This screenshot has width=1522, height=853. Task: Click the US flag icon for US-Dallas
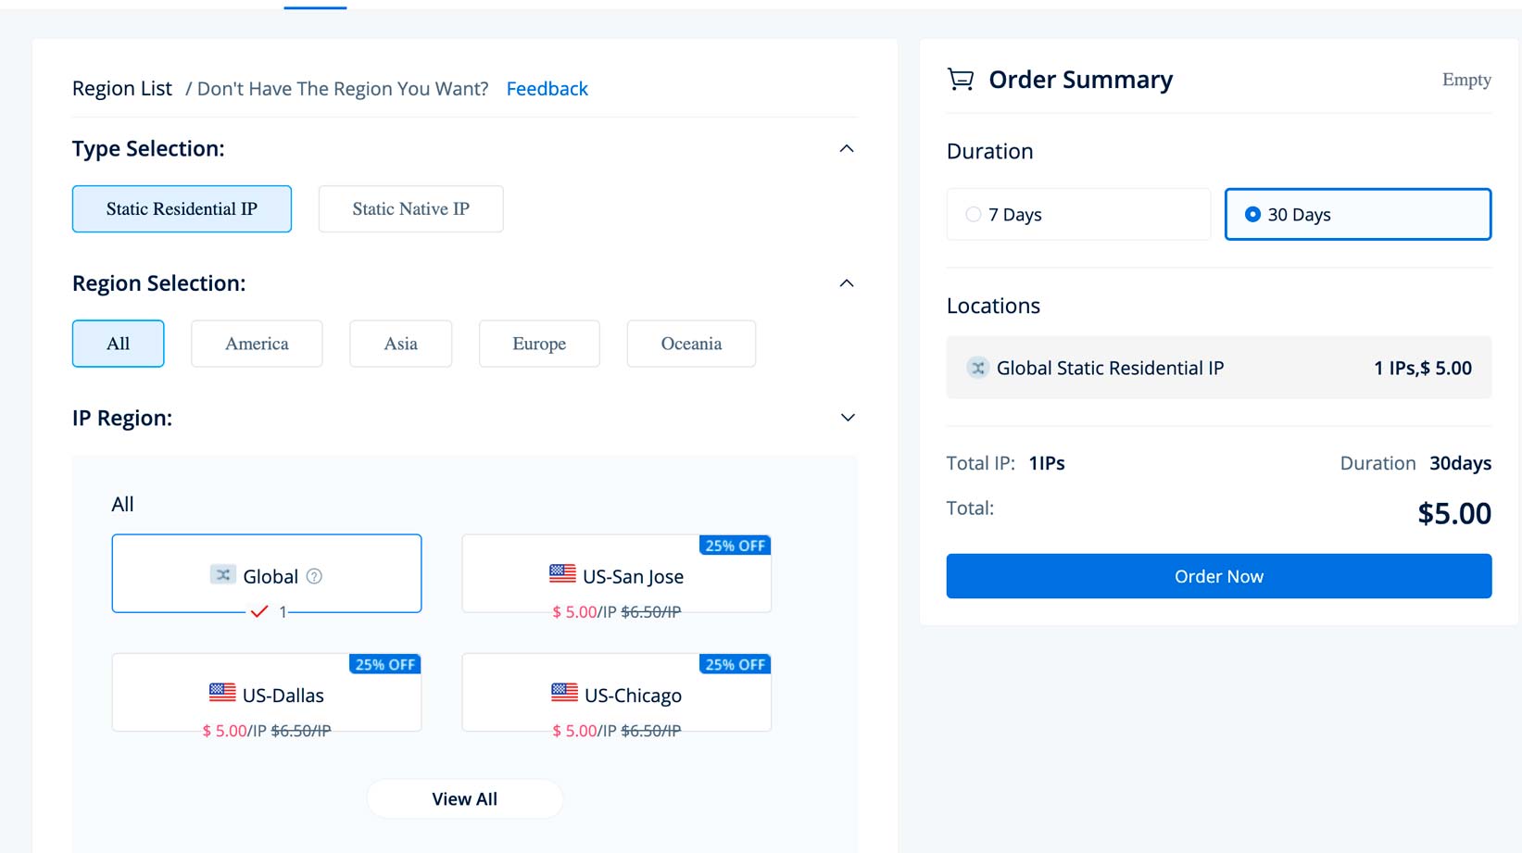[x=222, y=693]
